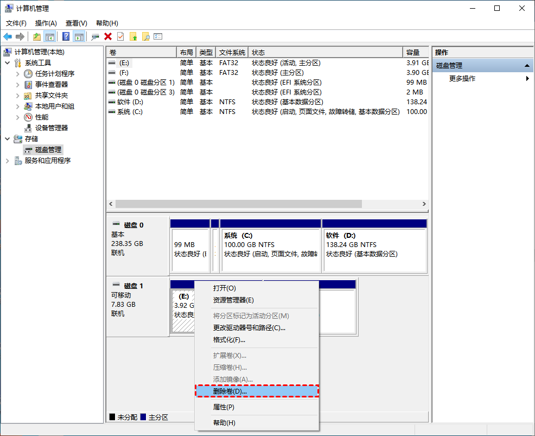Open the 帮助(H) menu bar item
This screenshot has height=436, width=535.
107,23
